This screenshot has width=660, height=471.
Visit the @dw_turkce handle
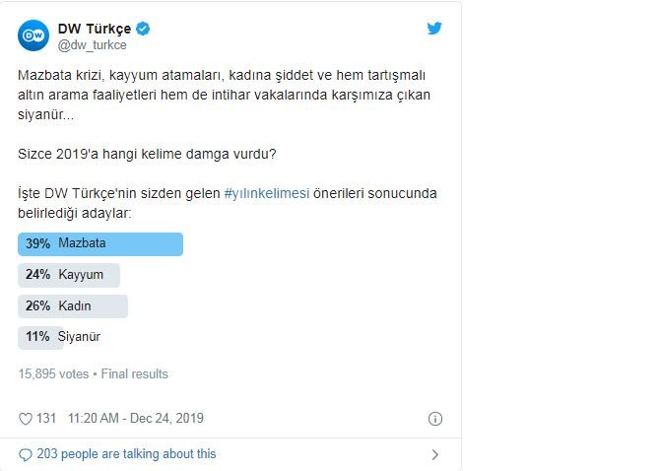(92, 45)
